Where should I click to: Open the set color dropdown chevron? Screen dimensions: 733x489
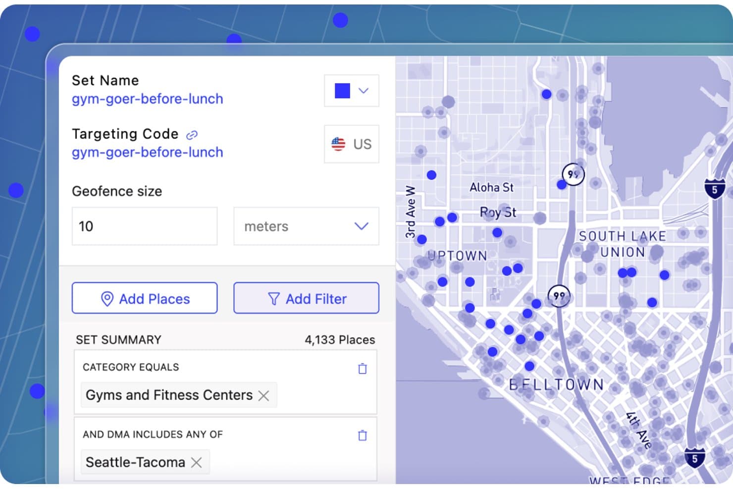(x=364, y=91)
